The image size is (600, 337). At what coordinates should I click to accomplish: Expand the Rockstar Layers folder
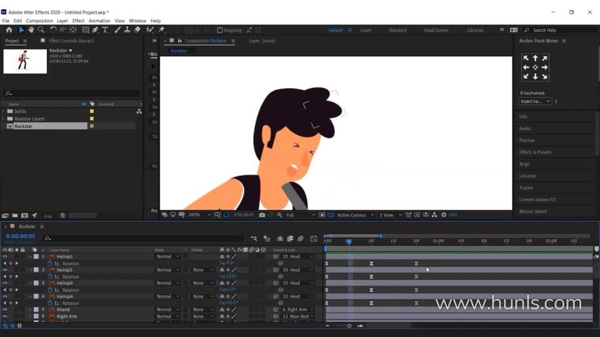(3, 119)
